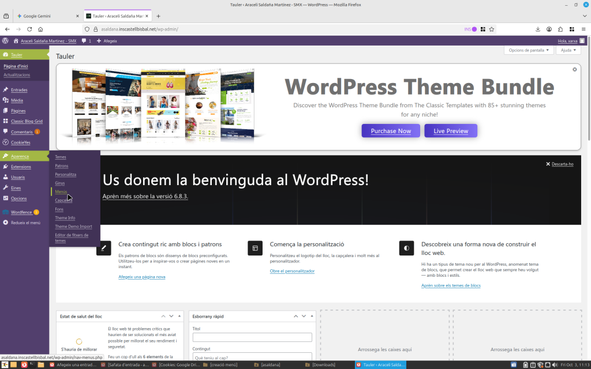Open Firefox downloads icon in toolbar
The height and width of the screenshot is (369, 591).
[x=538, y=29]
